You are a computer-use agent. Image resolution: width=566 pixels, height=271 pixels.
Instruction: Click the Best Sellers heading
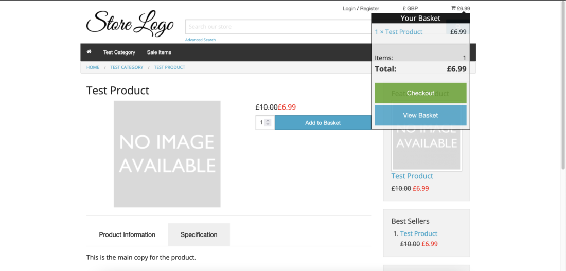coord(411,221)
